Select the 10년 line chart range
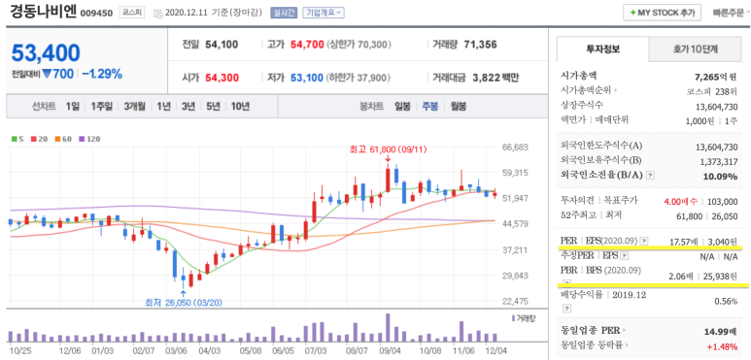 point(240,106)
